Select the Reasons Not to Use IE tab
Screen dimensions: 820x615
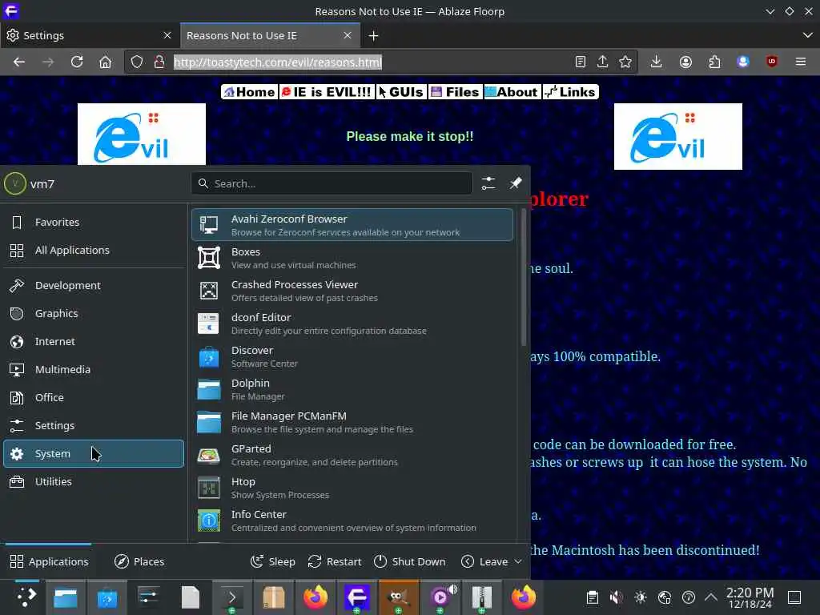[x=270, y=35]
